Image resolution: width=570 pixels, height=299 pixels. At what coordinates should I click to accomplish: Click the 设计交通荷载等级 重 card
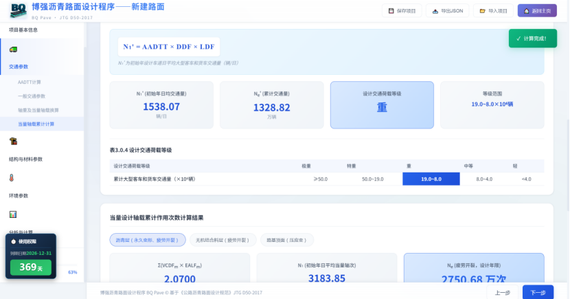click(x=382, y=104)
